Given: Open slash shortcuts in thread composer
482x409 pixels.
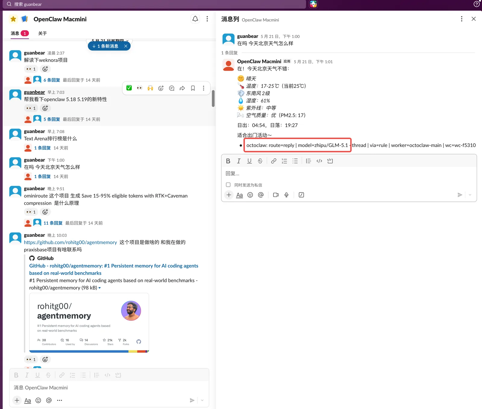Looking at the screenshot, I should 301,195.
